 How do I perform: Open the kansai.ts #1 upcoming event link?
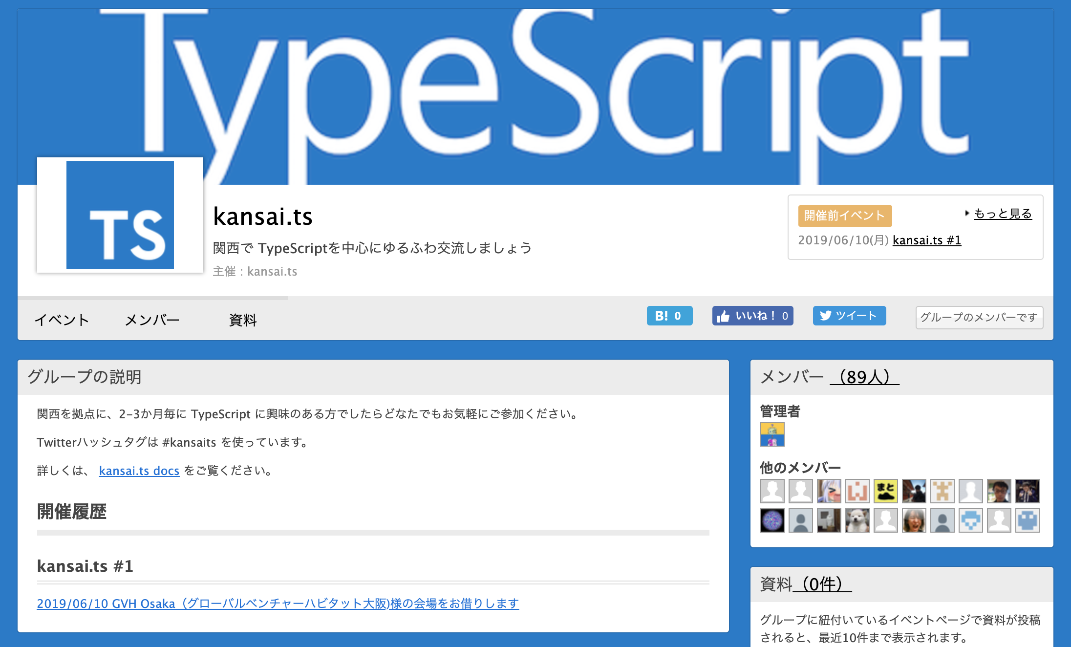point(926,240)
